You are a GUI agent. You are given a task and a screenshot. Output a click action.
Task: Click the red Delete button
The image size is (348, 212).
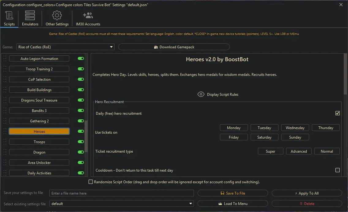coord(307,203)
